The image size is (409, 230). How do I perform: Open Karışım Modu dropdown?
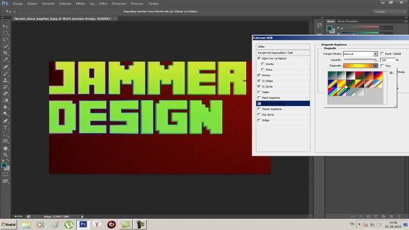click(x=360, y=54)
